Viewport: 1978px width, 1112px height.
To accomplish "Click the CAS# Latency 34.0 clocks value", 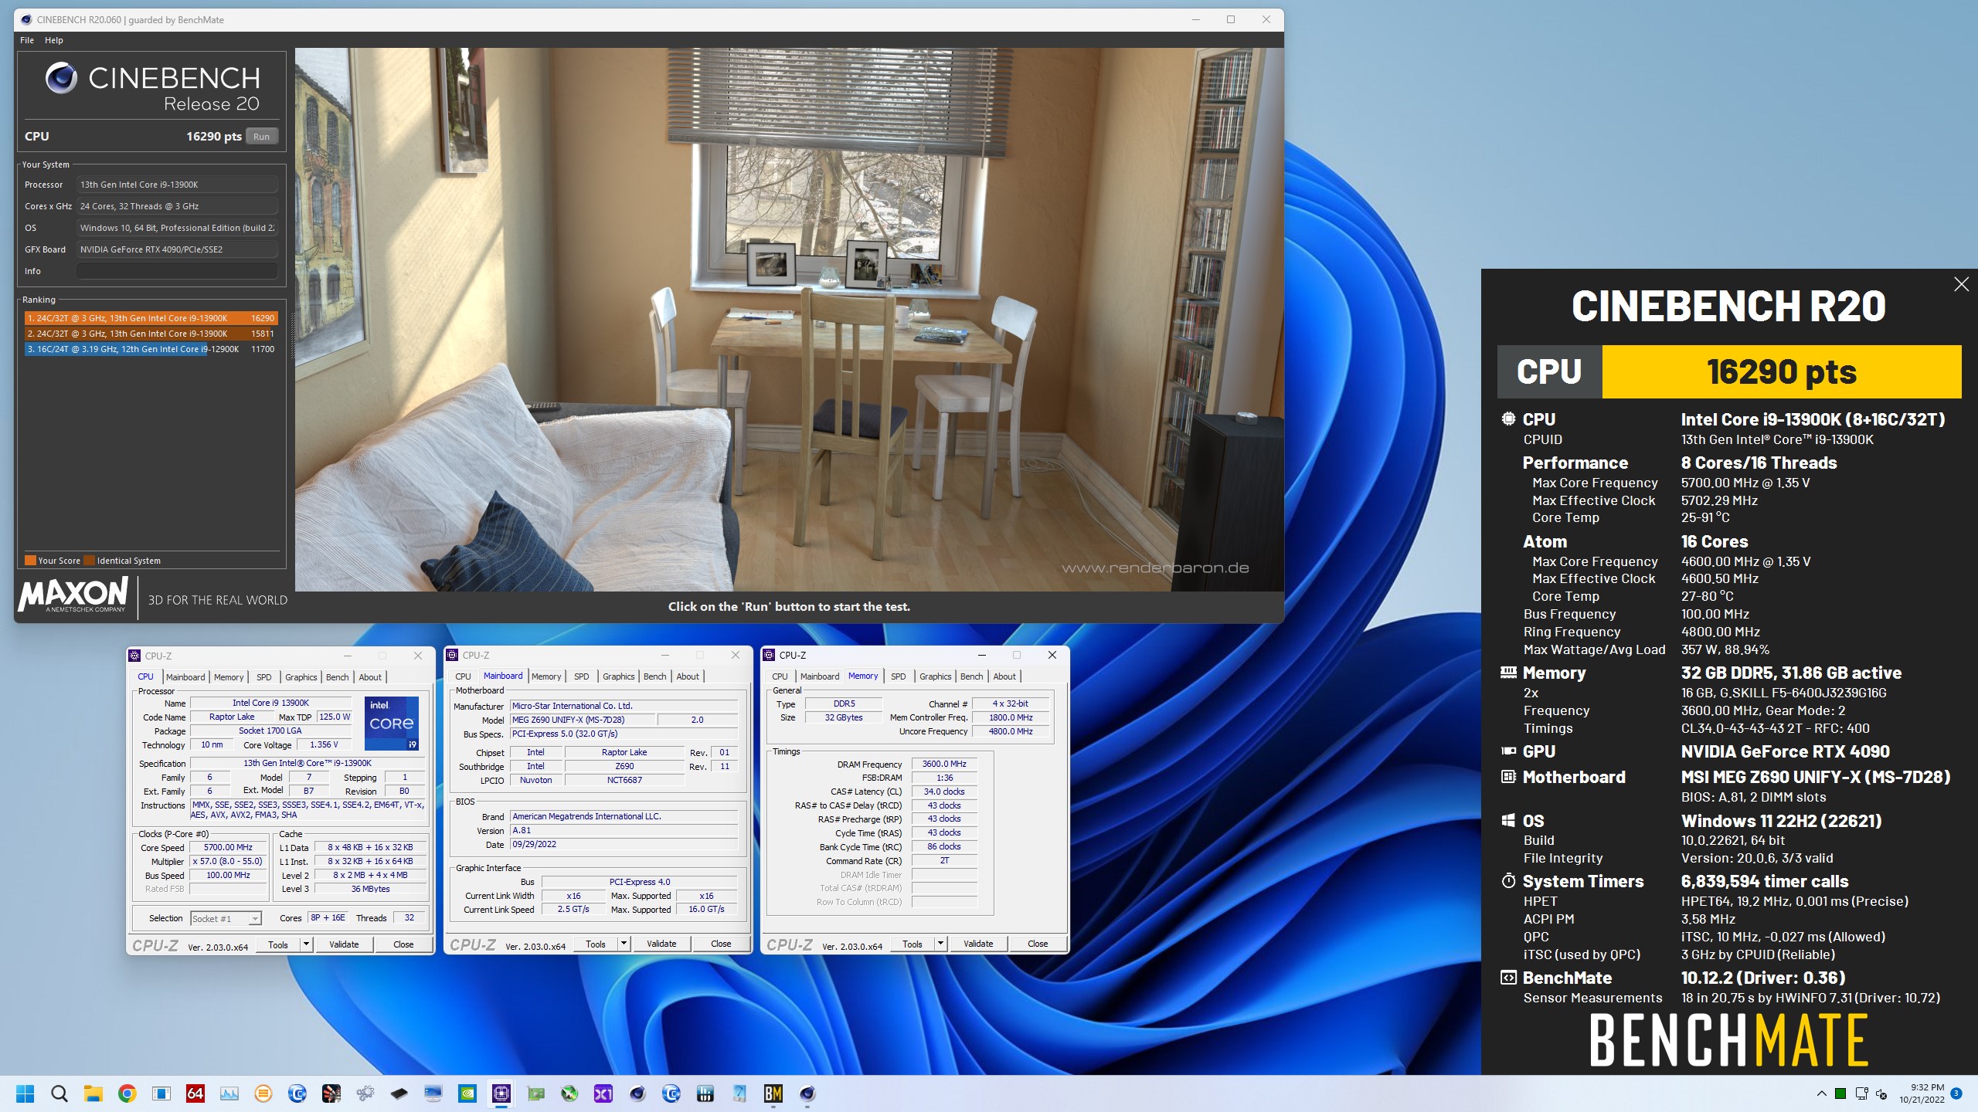I will [944, 792].
